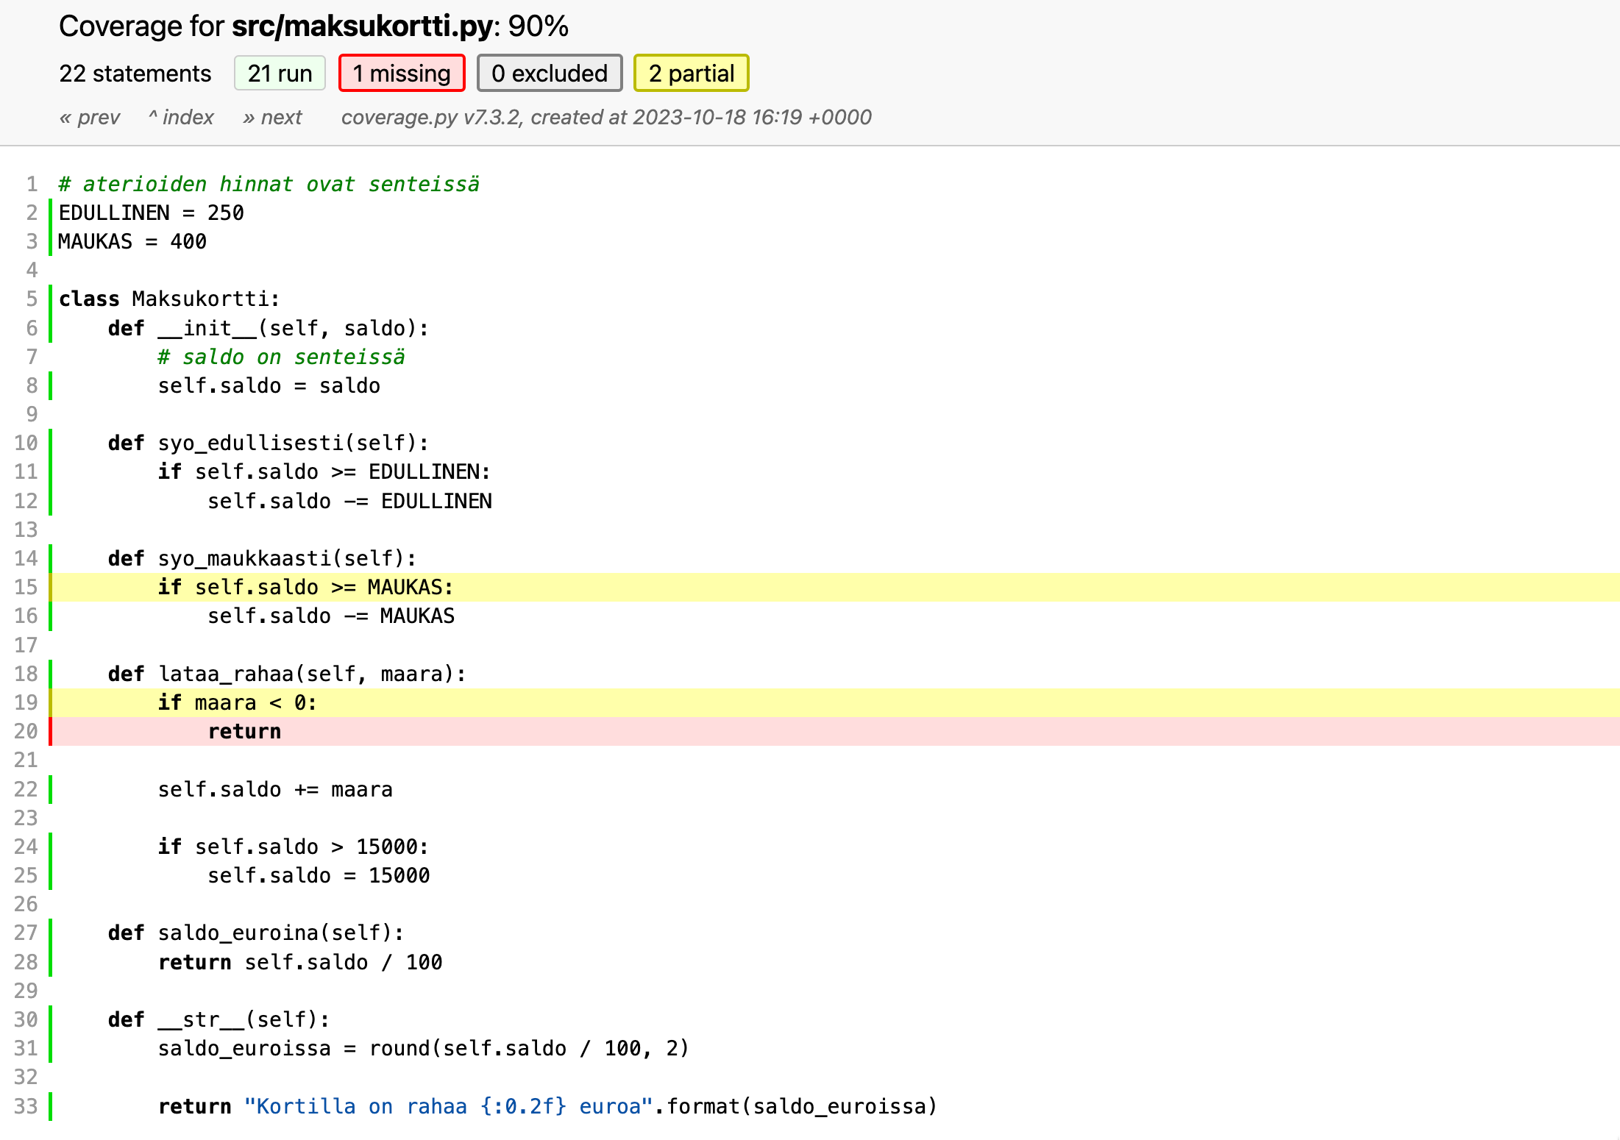Screen dimensions: 1620x1140
Task: Toggle the '1 missing' filter button
Action: coord(401,74)
